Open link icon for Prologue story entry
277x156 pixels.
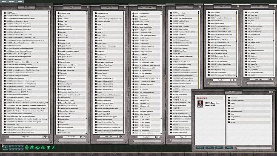pos(209,37)
